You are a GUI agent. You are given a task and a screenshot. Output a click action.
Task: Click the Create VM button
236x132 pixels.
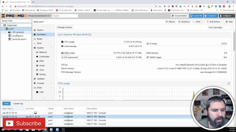point(196,16)
